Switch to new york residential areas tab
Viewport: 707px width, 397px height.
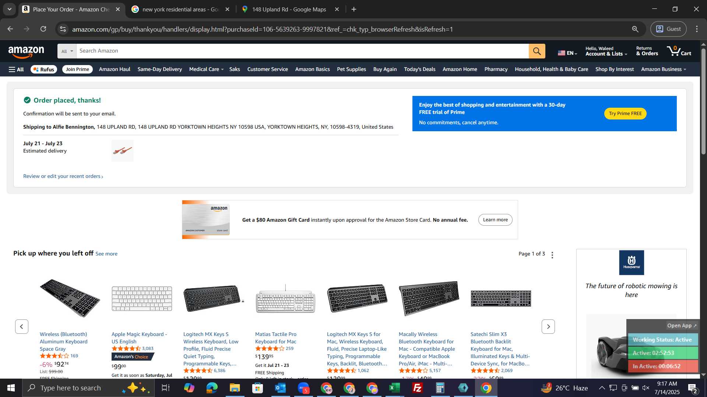[180, 9]
